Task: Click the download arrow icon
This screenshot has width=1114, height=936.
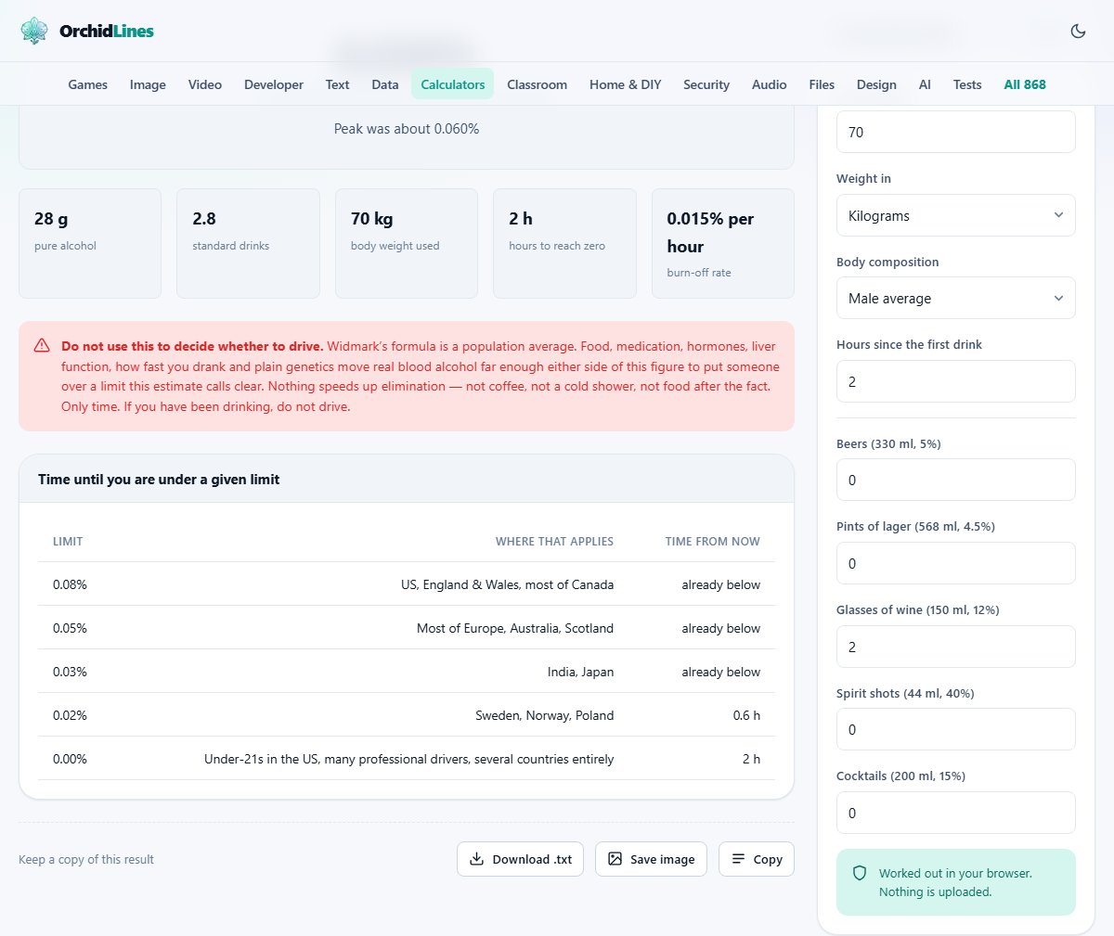Action: tap(476, 859)
